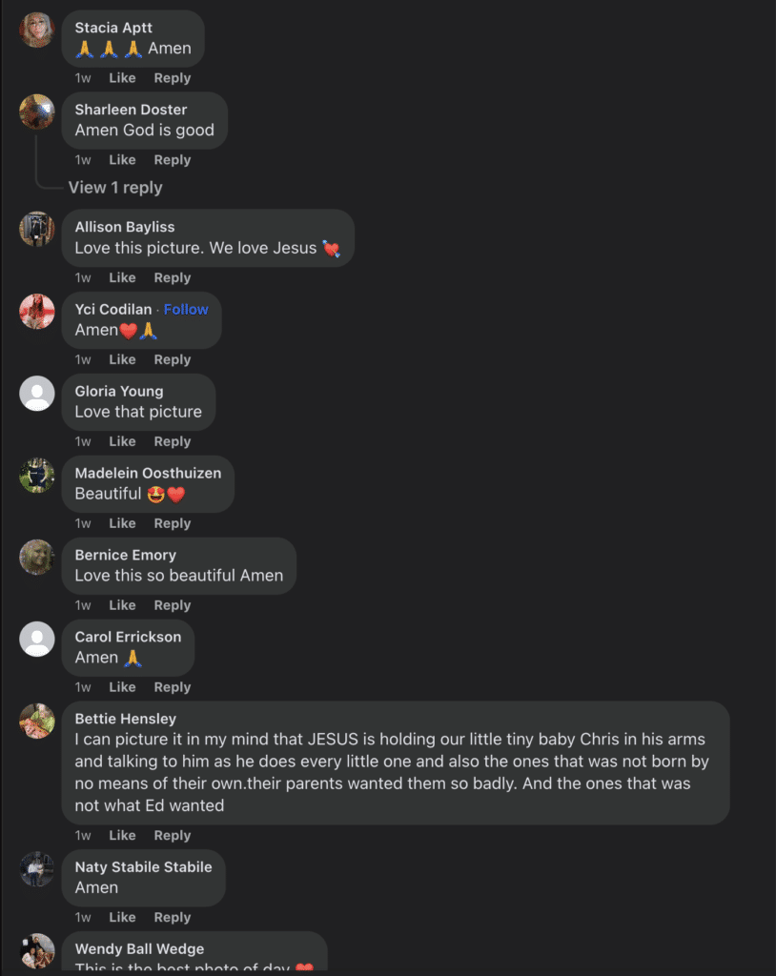The width and height of the screenshot is (776, 976).
Task: Click Madelein Oosthuizen's avatar
Action: point(37,475)
